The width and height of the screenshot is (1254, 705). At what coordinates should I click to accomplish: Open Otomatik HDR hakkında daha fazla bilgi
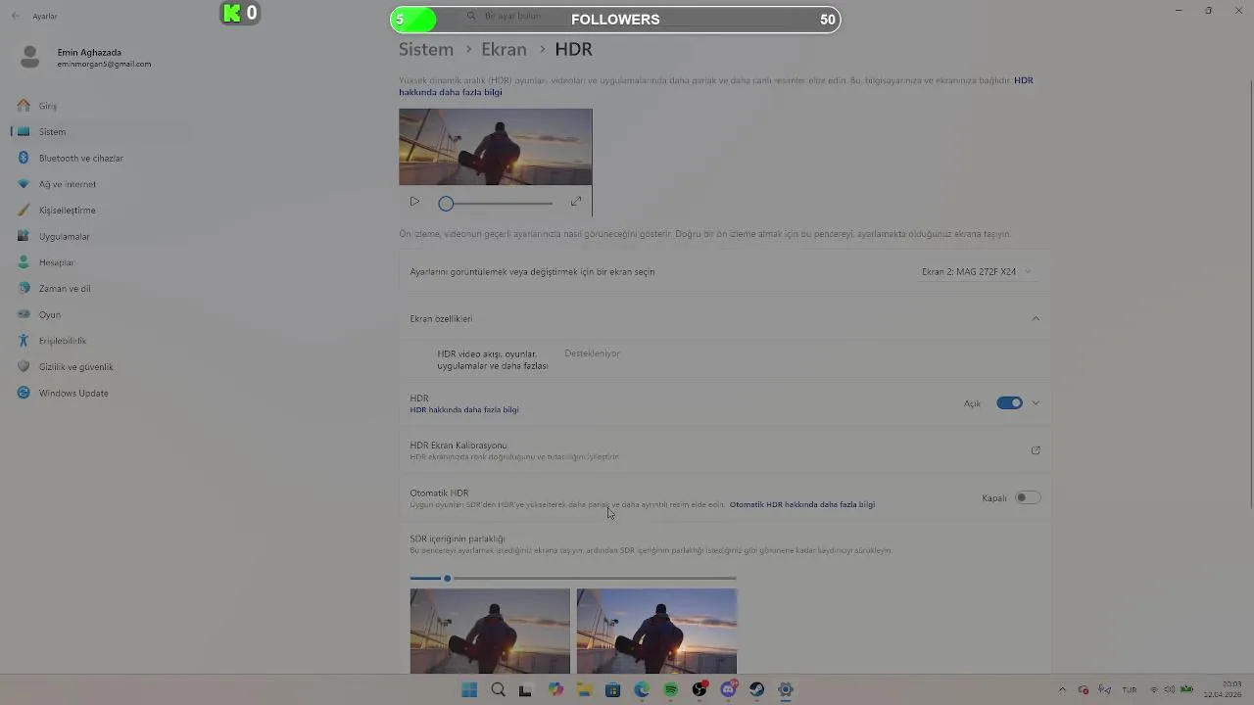tap(802, 505)
